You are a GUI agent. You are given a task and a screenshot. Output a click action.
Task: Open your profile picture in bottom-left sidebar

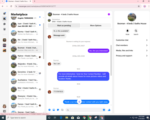(4, 106)
